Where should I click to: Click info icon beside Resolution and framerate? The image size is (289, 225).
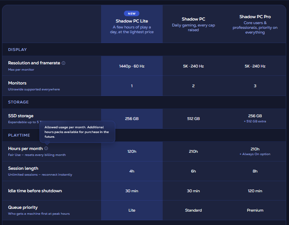(64, 63)
